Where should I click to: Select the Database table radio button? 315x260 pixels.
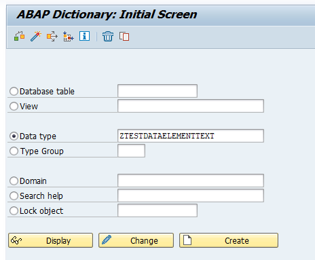[x=14, y=92]
